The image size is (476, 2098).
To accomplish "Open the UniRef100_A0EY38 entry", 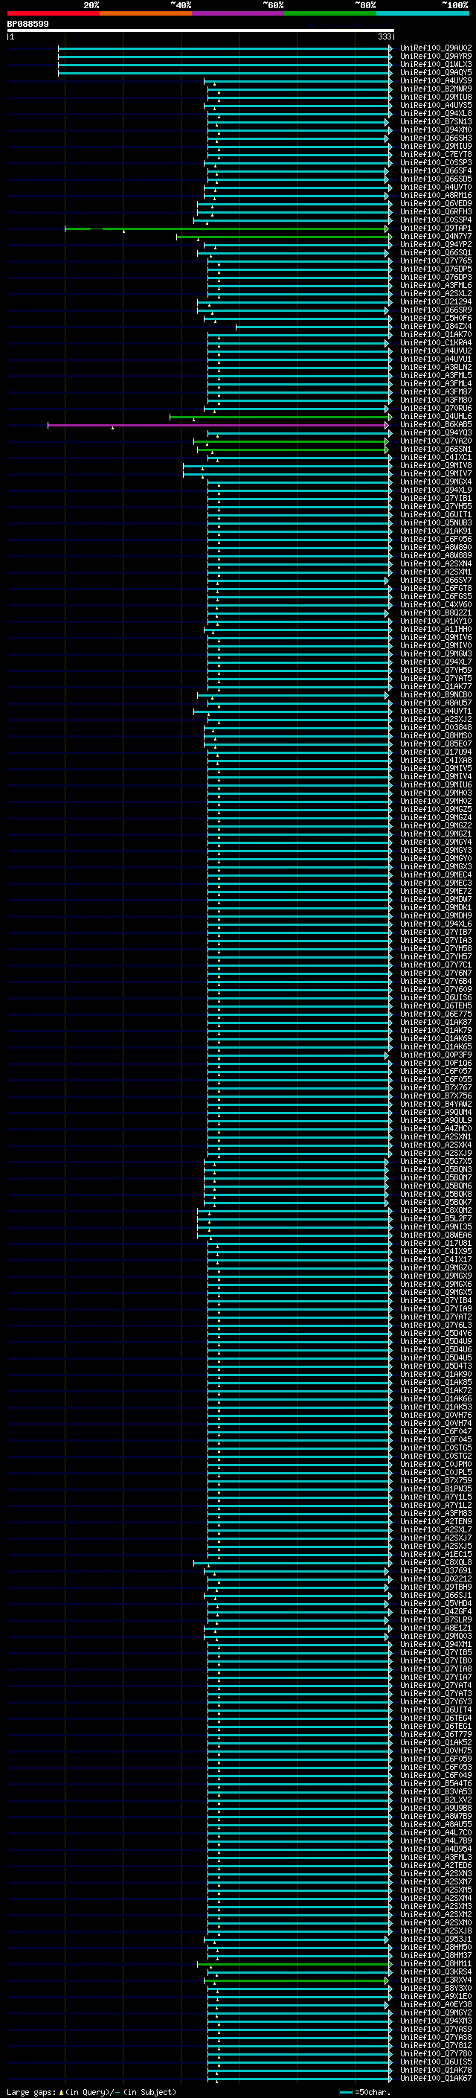I will (436, 2004).
